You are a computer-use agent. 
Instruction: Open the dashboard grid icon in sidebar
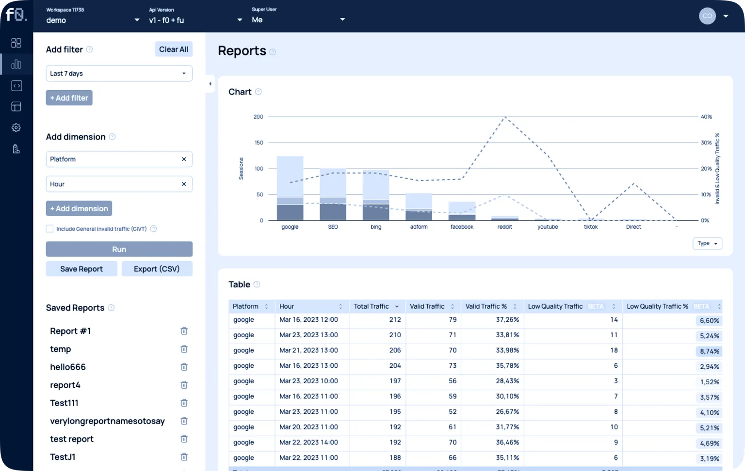[x=16, y=43]
